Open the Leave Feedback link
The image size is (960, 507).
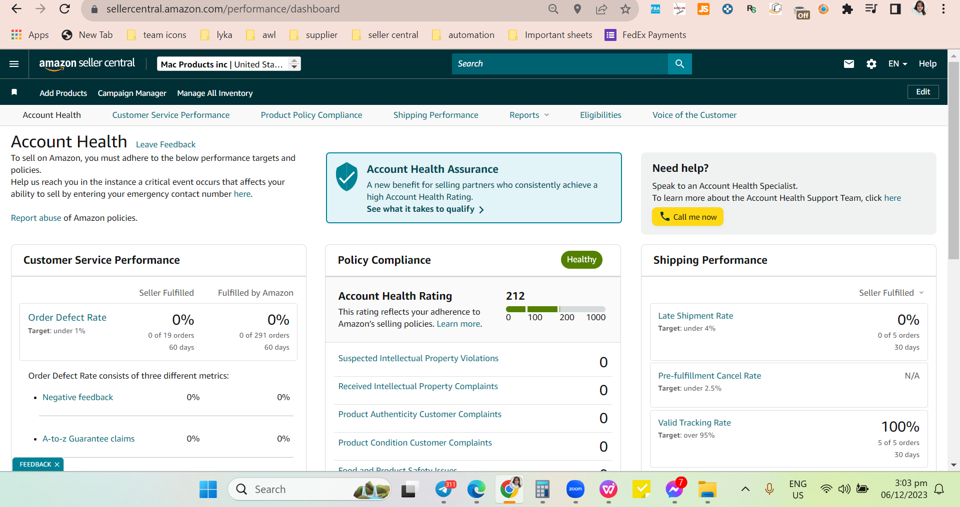pyautogui.click(x=165, y=144)
